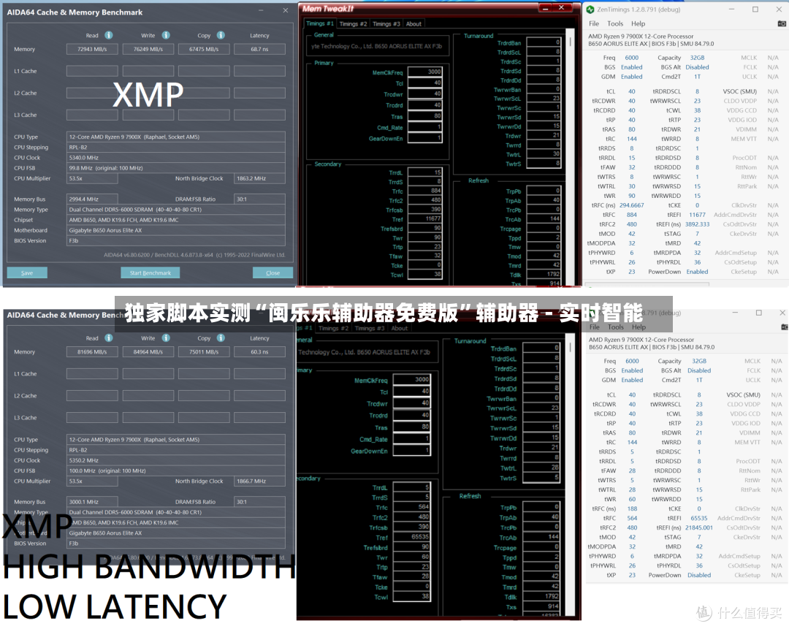Click North Bridge Clock value 1866.7 MHz
The height and width of the screenshot is (629, 789).
tap(259, 481)
